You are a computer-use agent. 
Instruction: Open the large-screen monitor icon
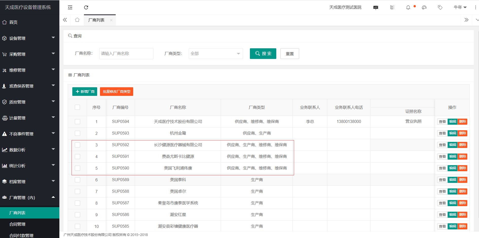[x=376, y=7]
